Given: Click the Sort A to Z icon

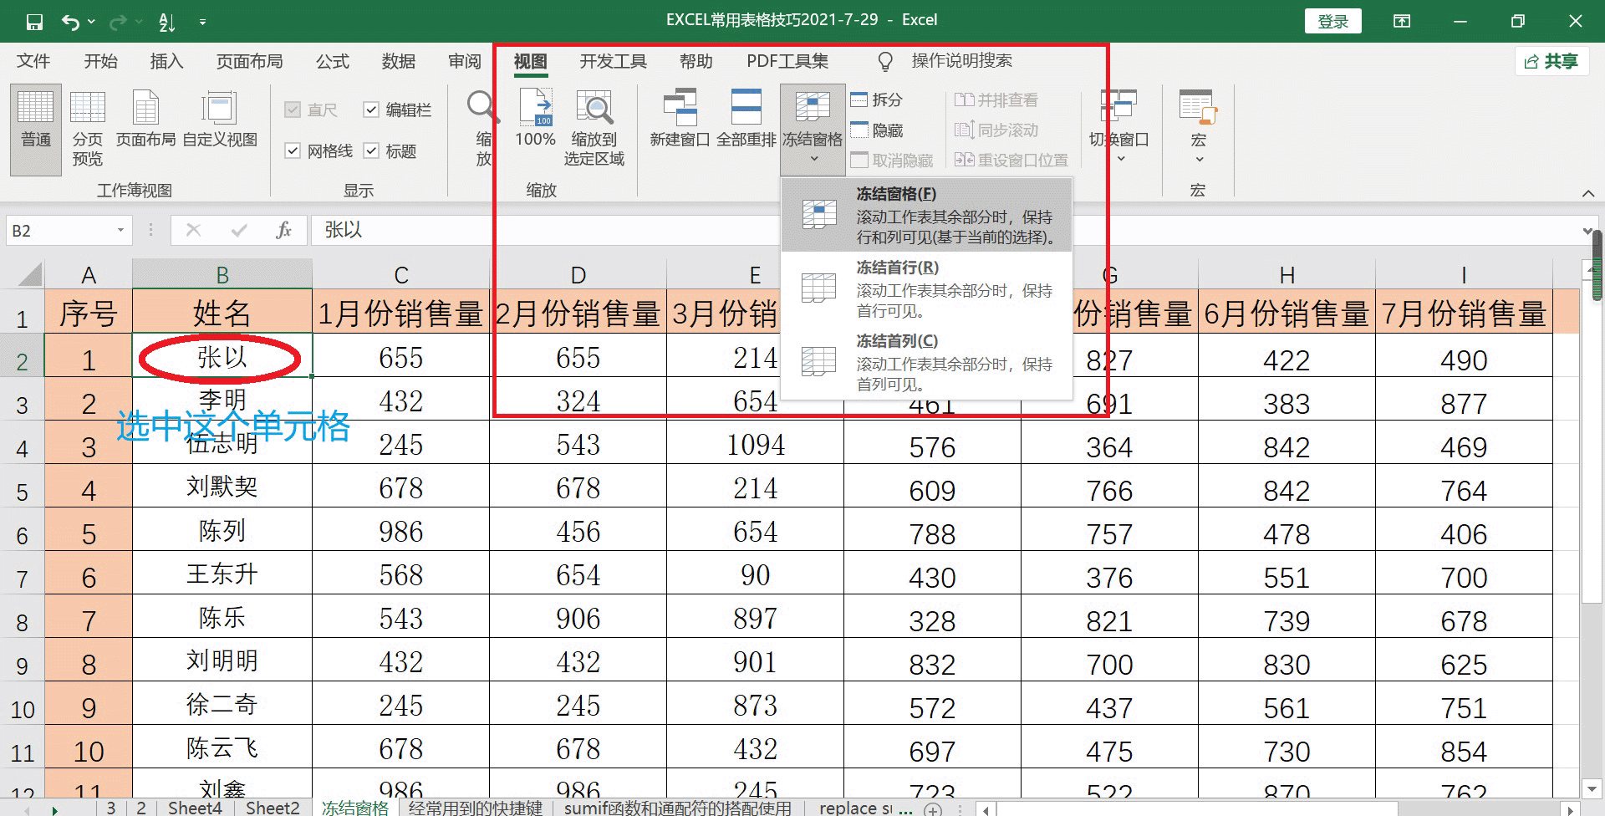Looking at the screenshot, I should point(166,22).
